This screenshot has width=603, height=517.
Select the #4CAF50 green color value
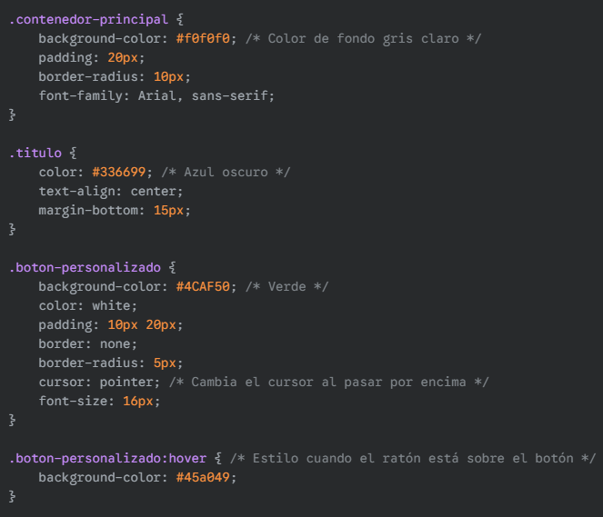203,286
